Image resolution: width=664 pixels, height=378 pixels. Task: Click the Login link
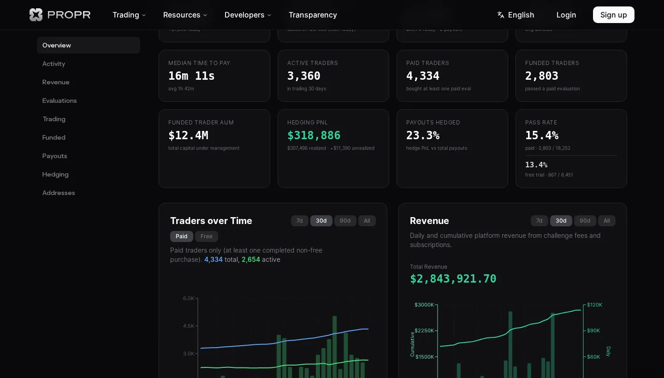(x=566, y=15)
